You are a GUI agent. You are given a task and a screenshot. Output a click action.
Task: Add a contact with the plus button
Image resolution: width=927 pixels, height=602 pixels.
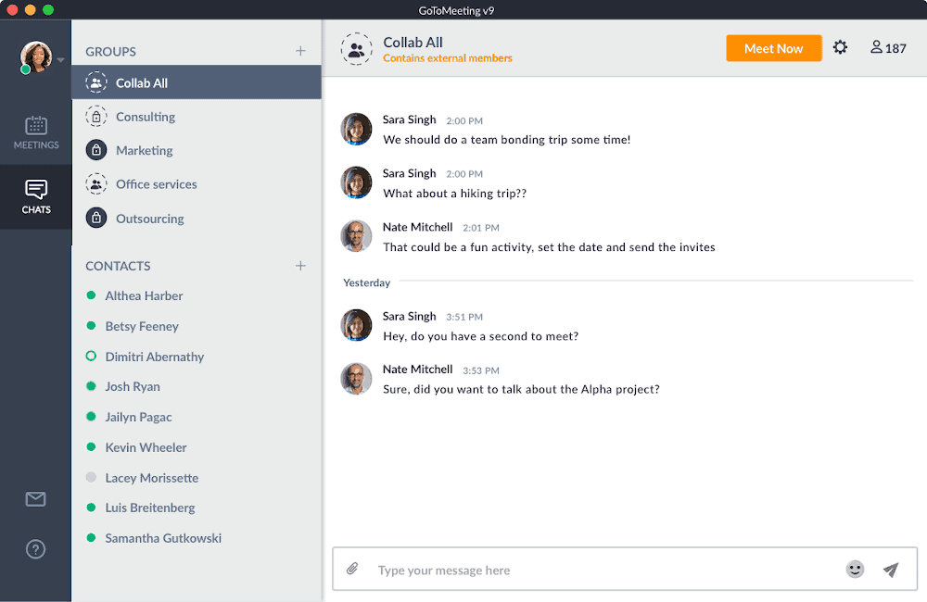point(300,265)
